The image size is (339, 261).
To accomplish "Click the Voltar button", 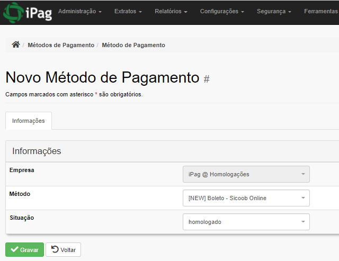I will pos(64,249).
